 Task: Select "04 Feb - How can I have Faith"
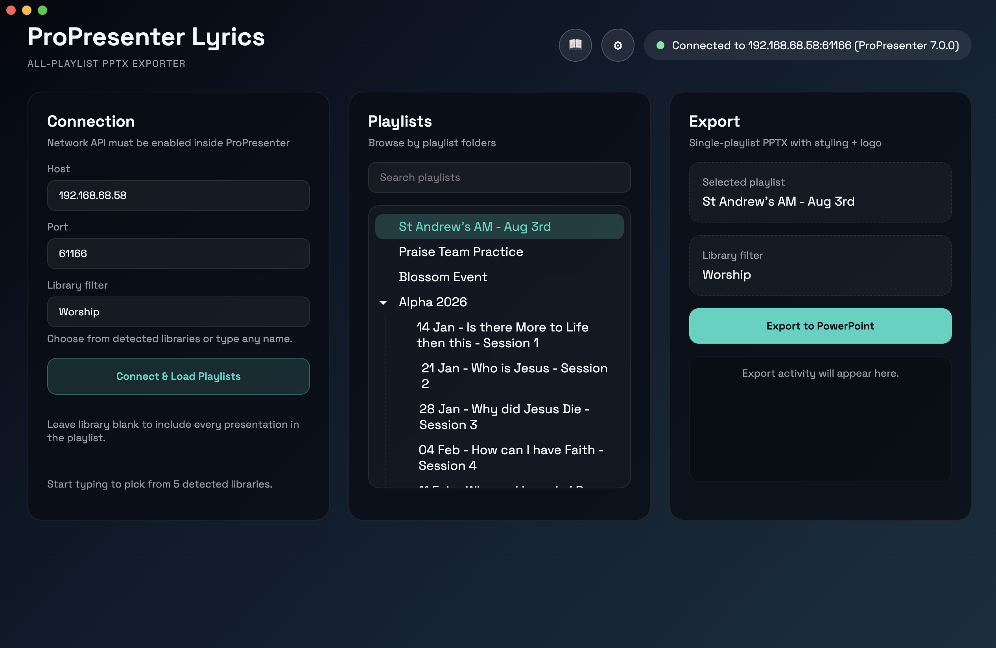pos(511,457)
